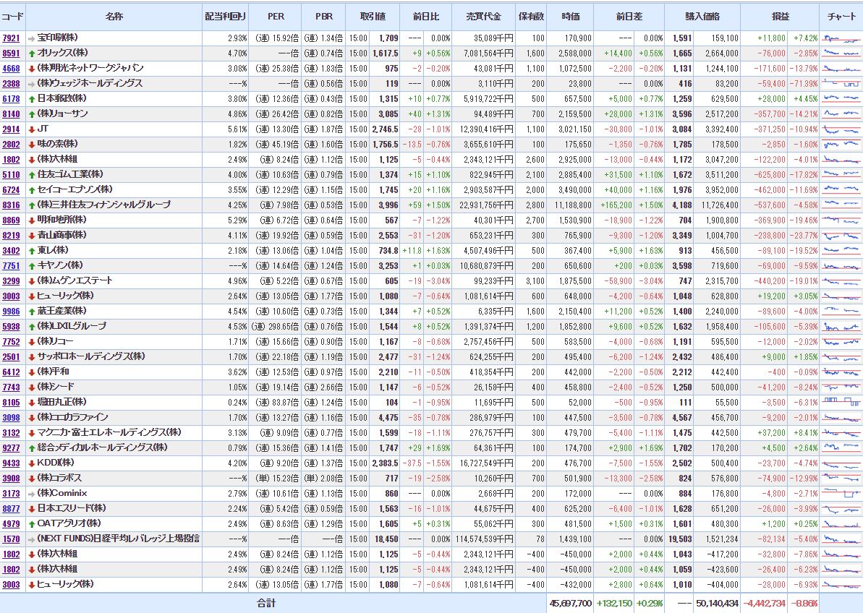View the mini chart for サッポロホールディングス
The width and height of the screenshot is (863, 613).
(841, 356)
